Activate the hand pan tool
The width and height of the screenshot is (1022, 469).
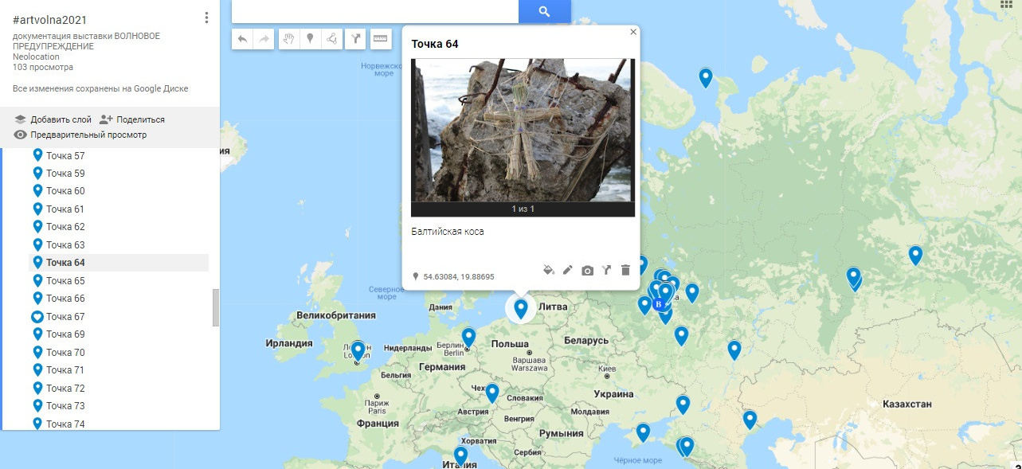288,38
